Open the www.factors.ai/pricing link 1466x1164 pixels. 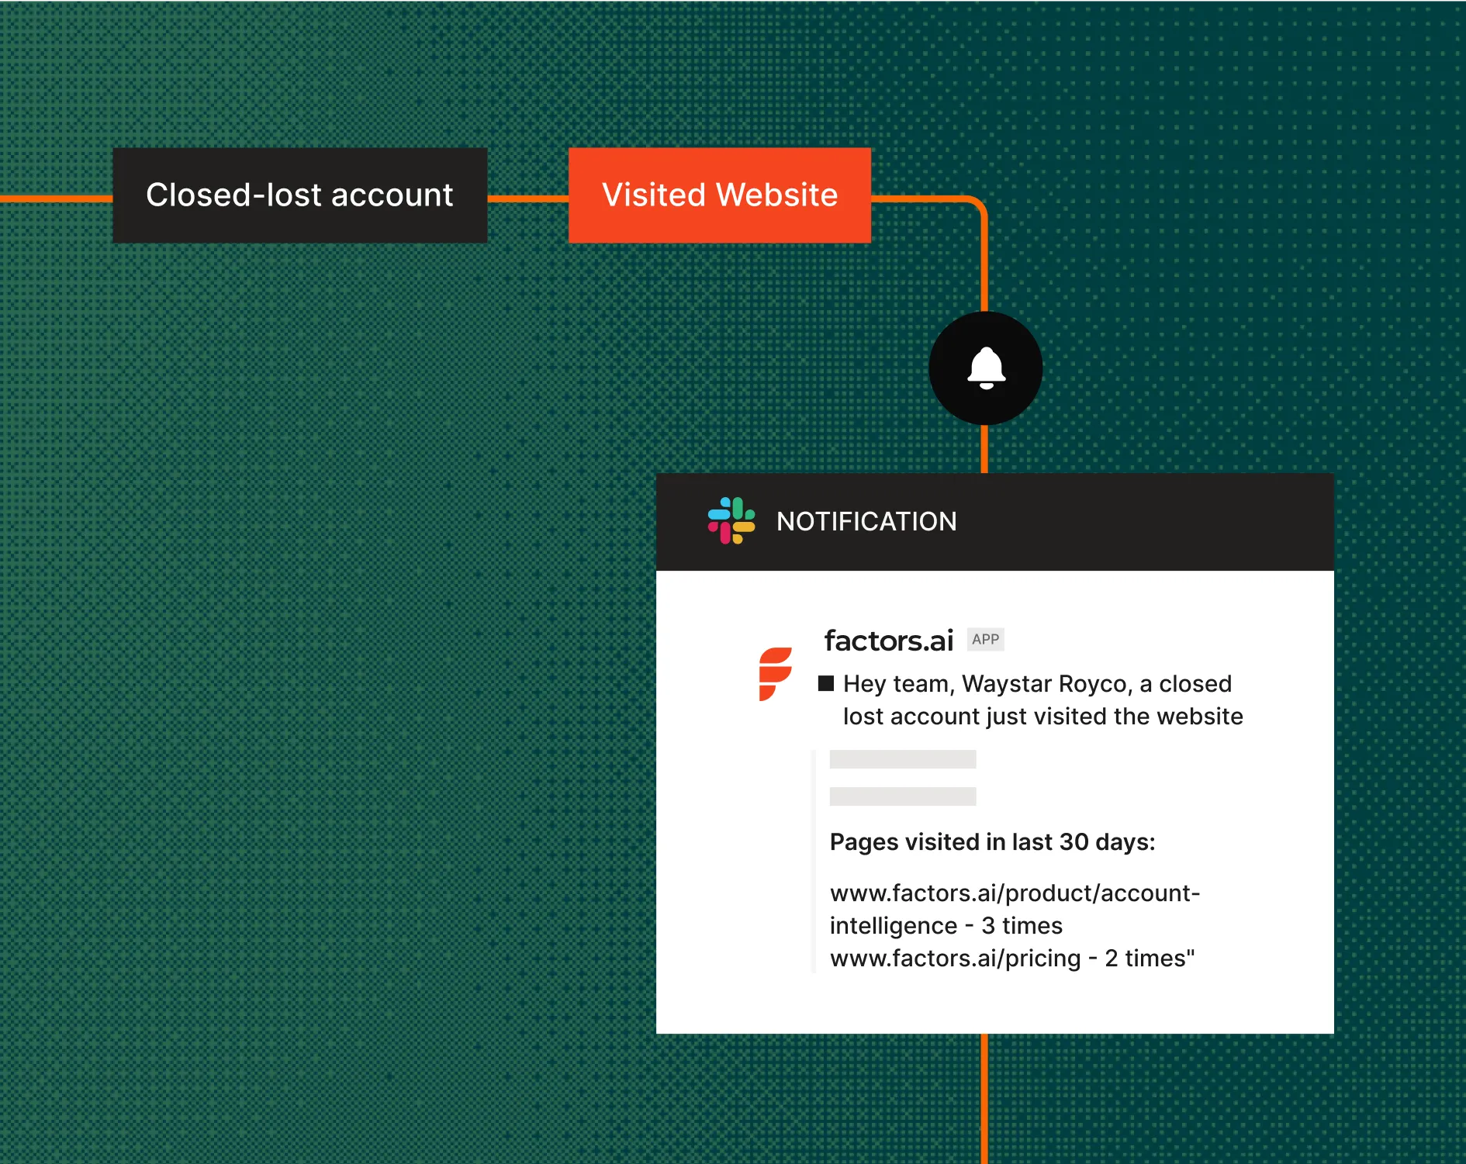click(955, 958)
